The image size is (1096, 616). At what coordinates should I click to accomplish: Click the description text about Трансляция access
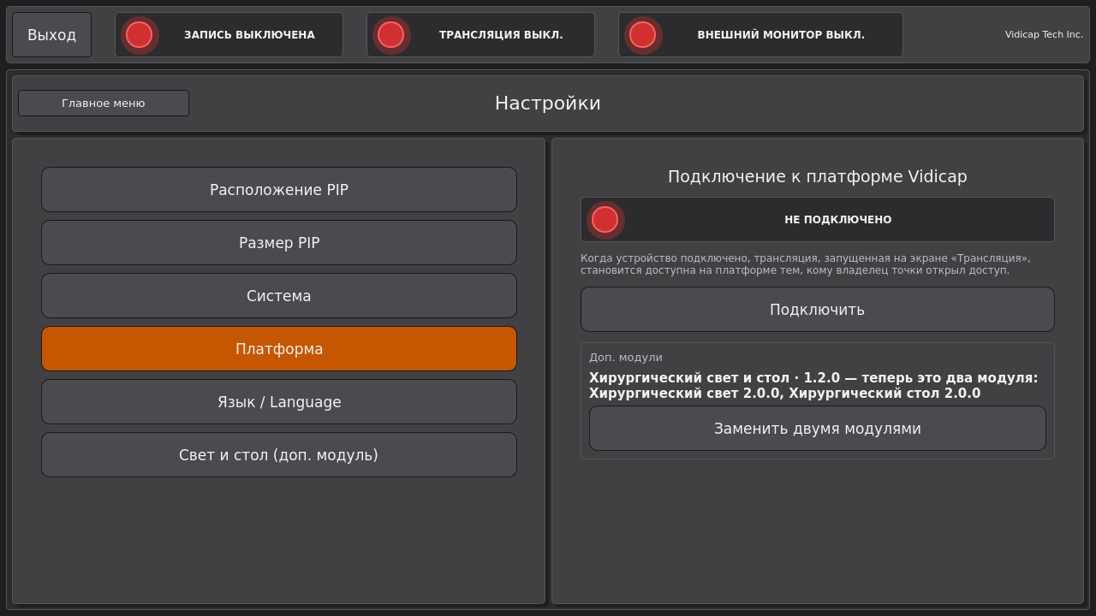[806, 264]
